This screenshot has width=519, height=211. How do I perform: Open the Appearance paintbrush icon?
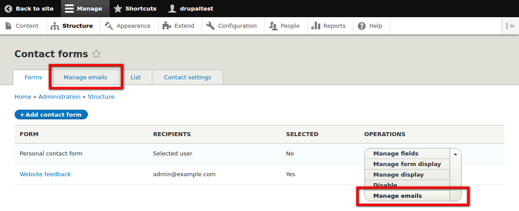point(109,26)
